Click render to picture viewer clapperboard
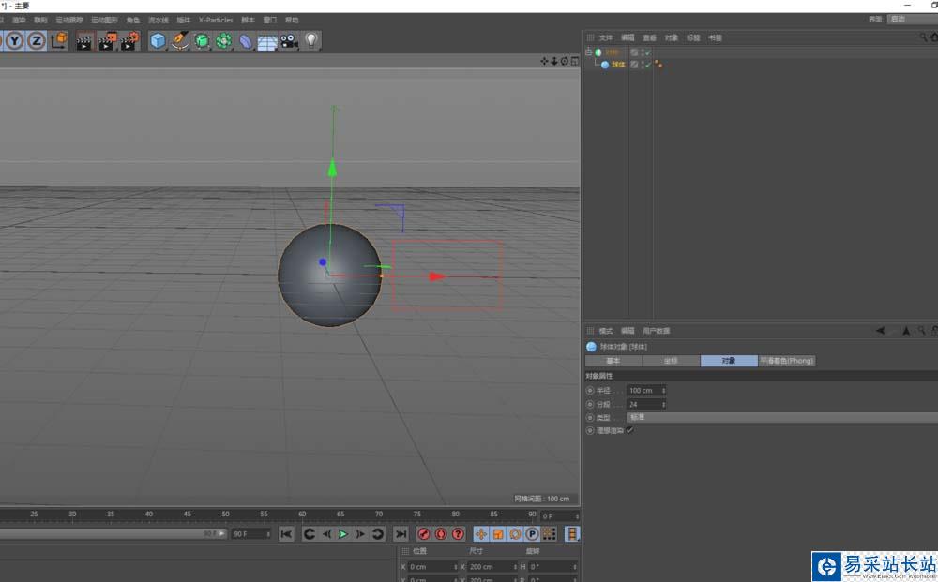Screen dimensions: 938x582 pos(107,41)
